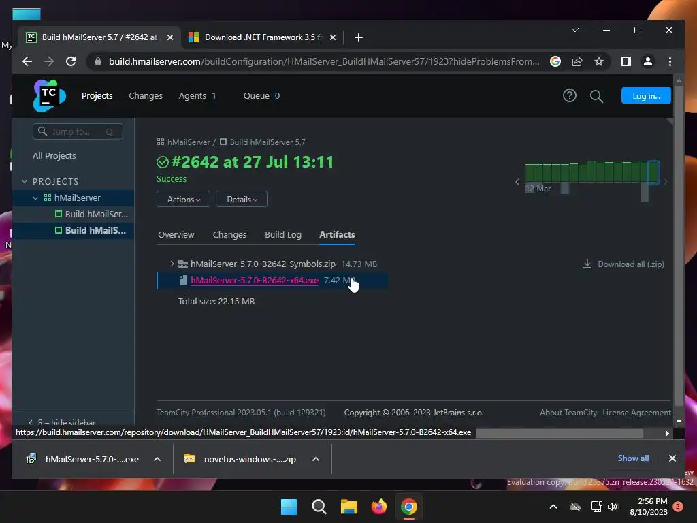Open the Chrome profile icon

click(x=648, y=61)
